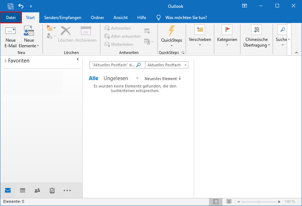
Task: Click the Undo arrow icon
Action: pos(21,6)
